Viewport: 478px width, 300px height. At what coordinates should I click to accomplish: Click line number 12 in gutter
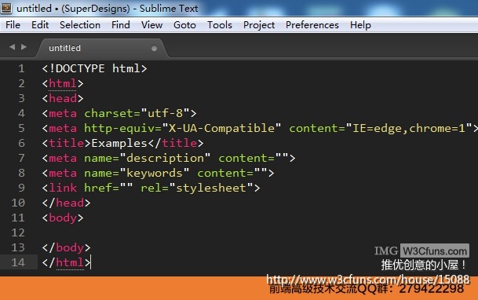18,233
